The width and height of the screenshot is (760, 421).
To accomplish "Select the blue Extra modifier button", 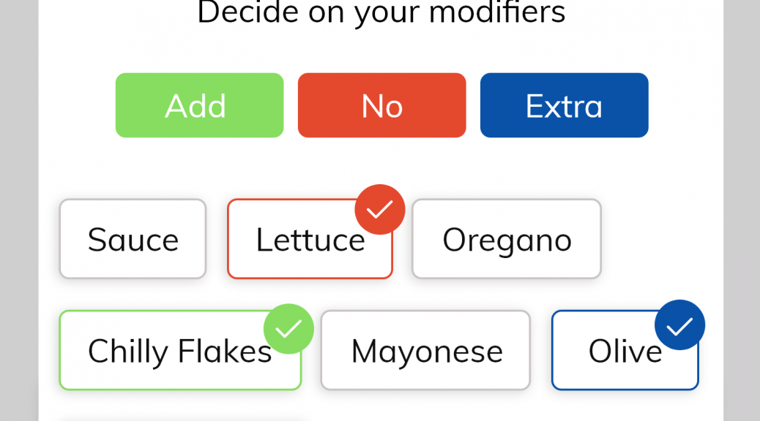I will (565, 105).
